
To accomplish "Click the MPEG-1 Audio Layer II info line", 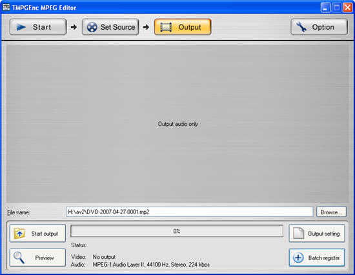I will click(x=151, y=265).
